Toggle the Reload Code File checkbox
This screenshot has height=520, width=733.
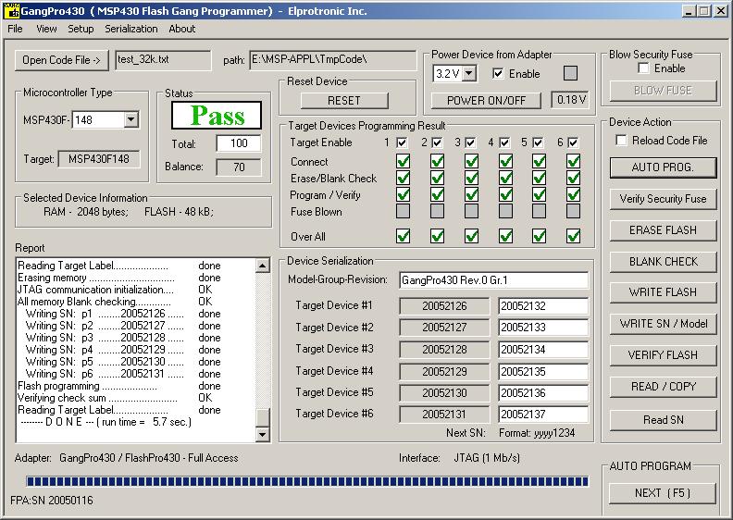pos(621,140)
